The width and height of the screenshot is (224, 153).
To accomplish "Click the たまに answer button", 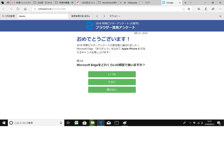I will (112, 82).
